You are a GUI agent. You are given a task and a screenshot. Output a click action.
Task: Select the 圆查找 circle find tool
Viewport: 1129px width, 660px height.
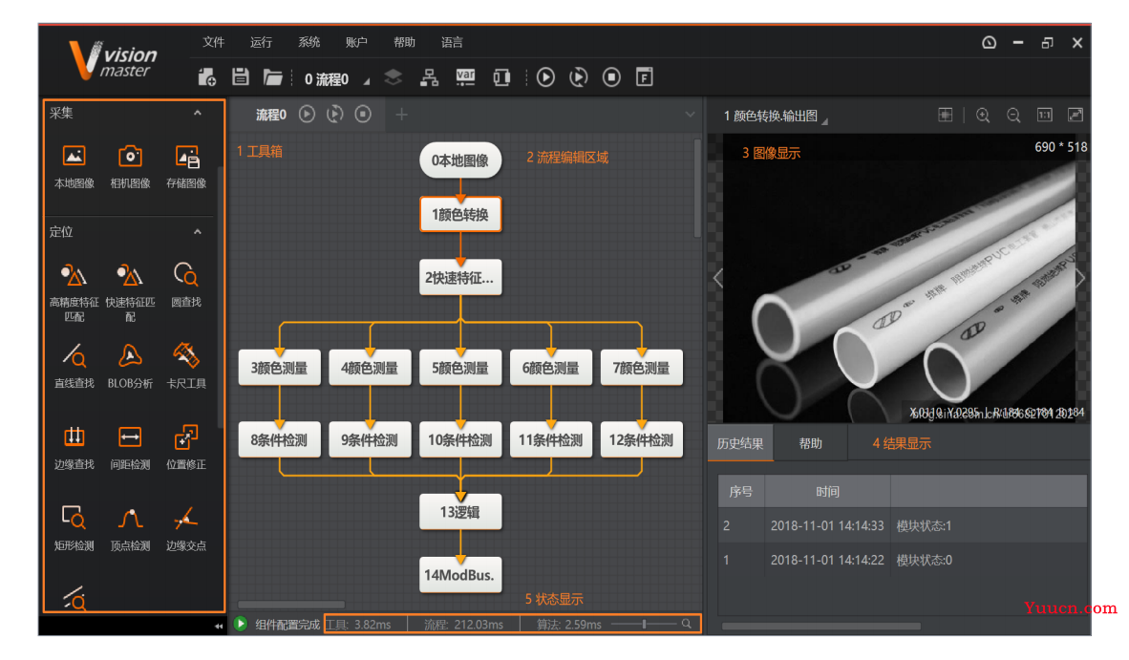coord(186,285)
